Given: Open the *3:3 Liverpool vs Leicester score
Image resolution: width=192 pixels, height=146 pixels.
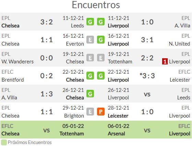Looking at the screenshot, I should tap(147, 76).
